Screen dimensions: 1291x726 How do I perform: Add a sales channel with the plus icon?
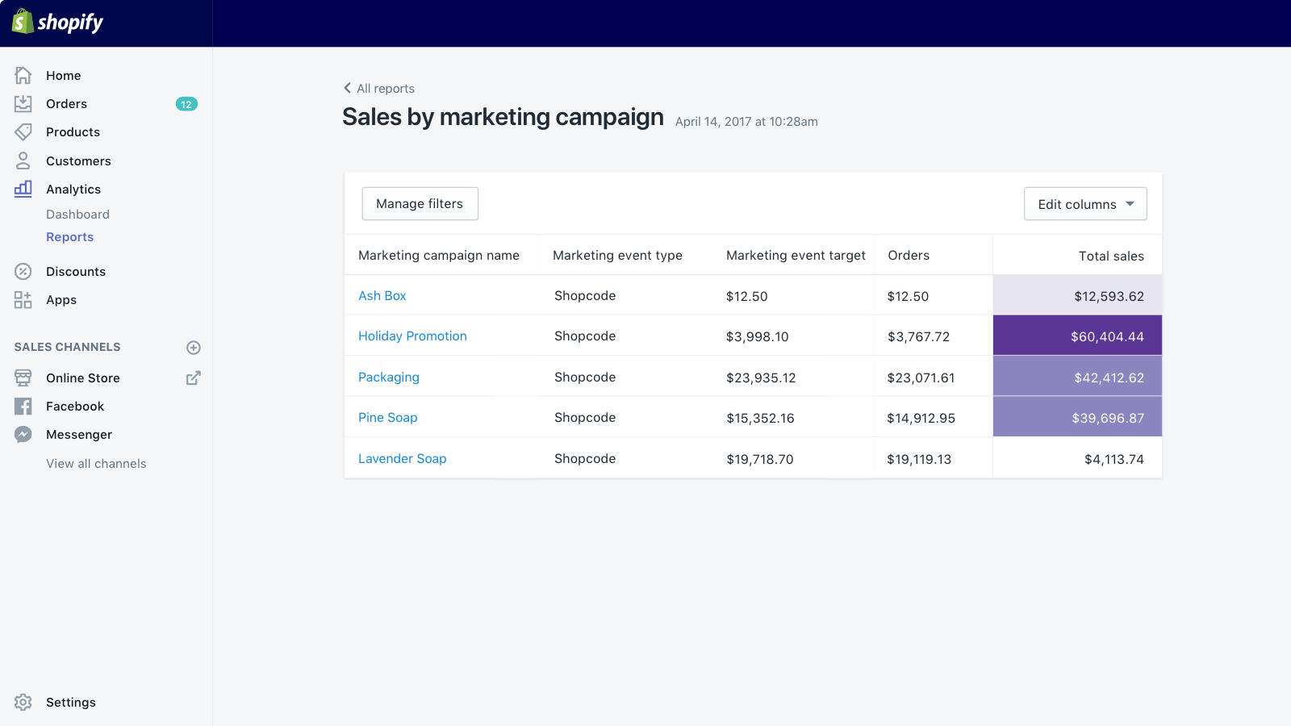[193, 347]
